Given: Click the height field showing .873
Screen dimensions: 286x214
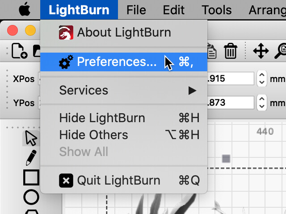Looking at the screenshot, I should coord(231,103).
